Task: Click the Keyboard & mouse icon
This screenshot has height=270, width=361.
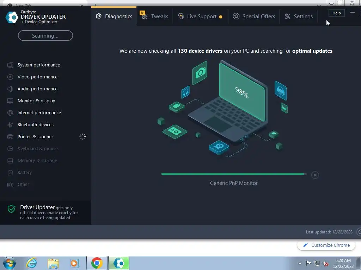Action: tap(10, 149)
